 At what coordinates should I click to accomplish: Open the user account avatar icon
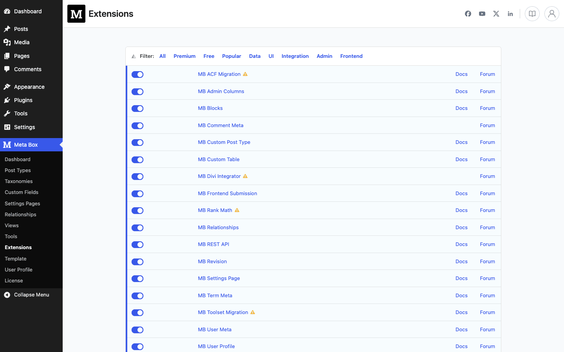(x=552, y=14)
